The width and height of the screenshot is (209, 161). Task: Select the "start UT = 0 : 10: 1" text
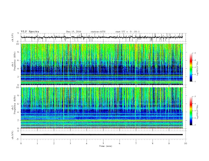click(127, 32)
